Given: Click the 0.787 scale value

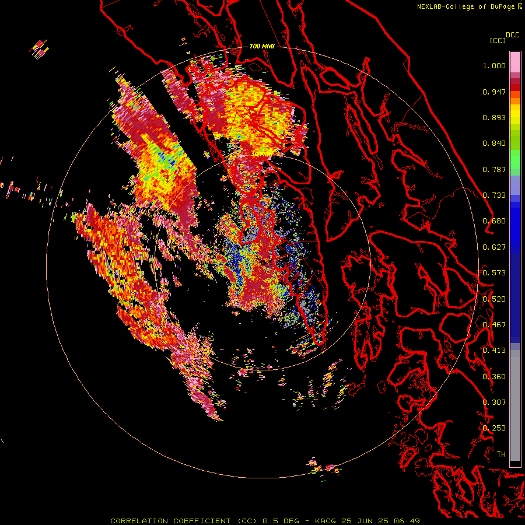Looking at the screenshot, I should click(494, 169).
